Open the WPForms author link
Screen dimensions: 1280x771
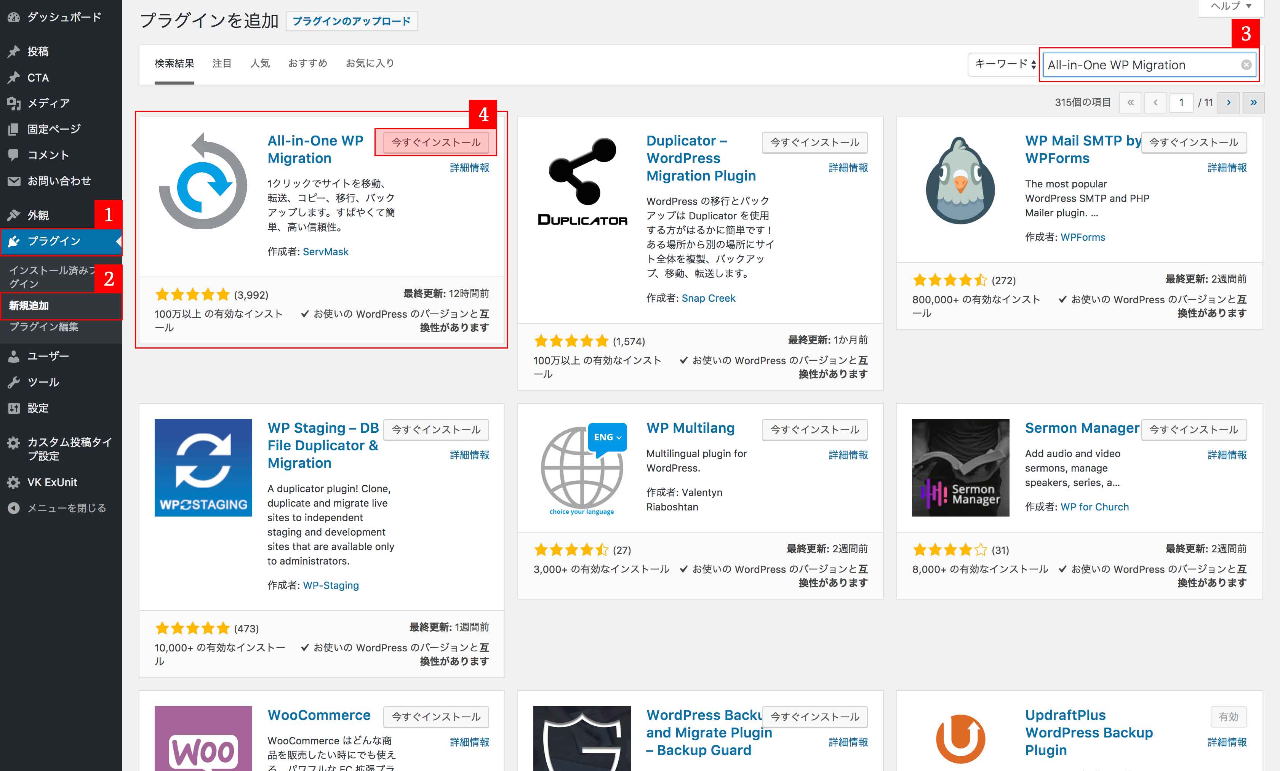tap(1083, 237)
